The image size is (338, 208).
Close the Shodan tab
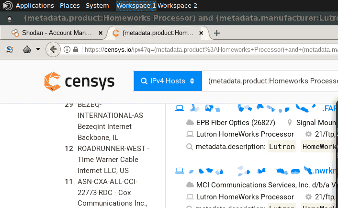[100, 33]
